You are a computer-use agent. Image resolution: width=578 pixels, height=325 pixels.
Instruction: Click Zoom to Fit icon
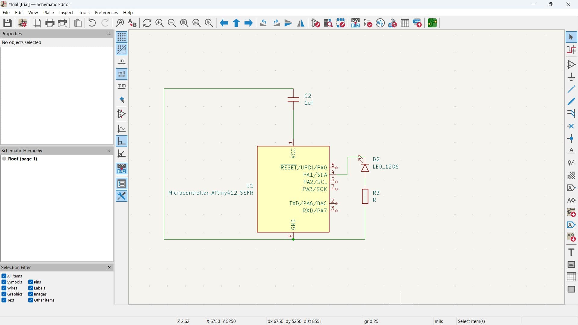(x=184, y=23)
